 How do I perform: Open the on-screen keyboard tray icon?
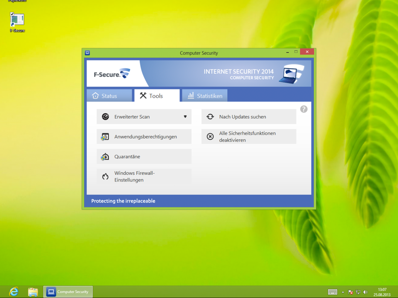tap(333, 292)
